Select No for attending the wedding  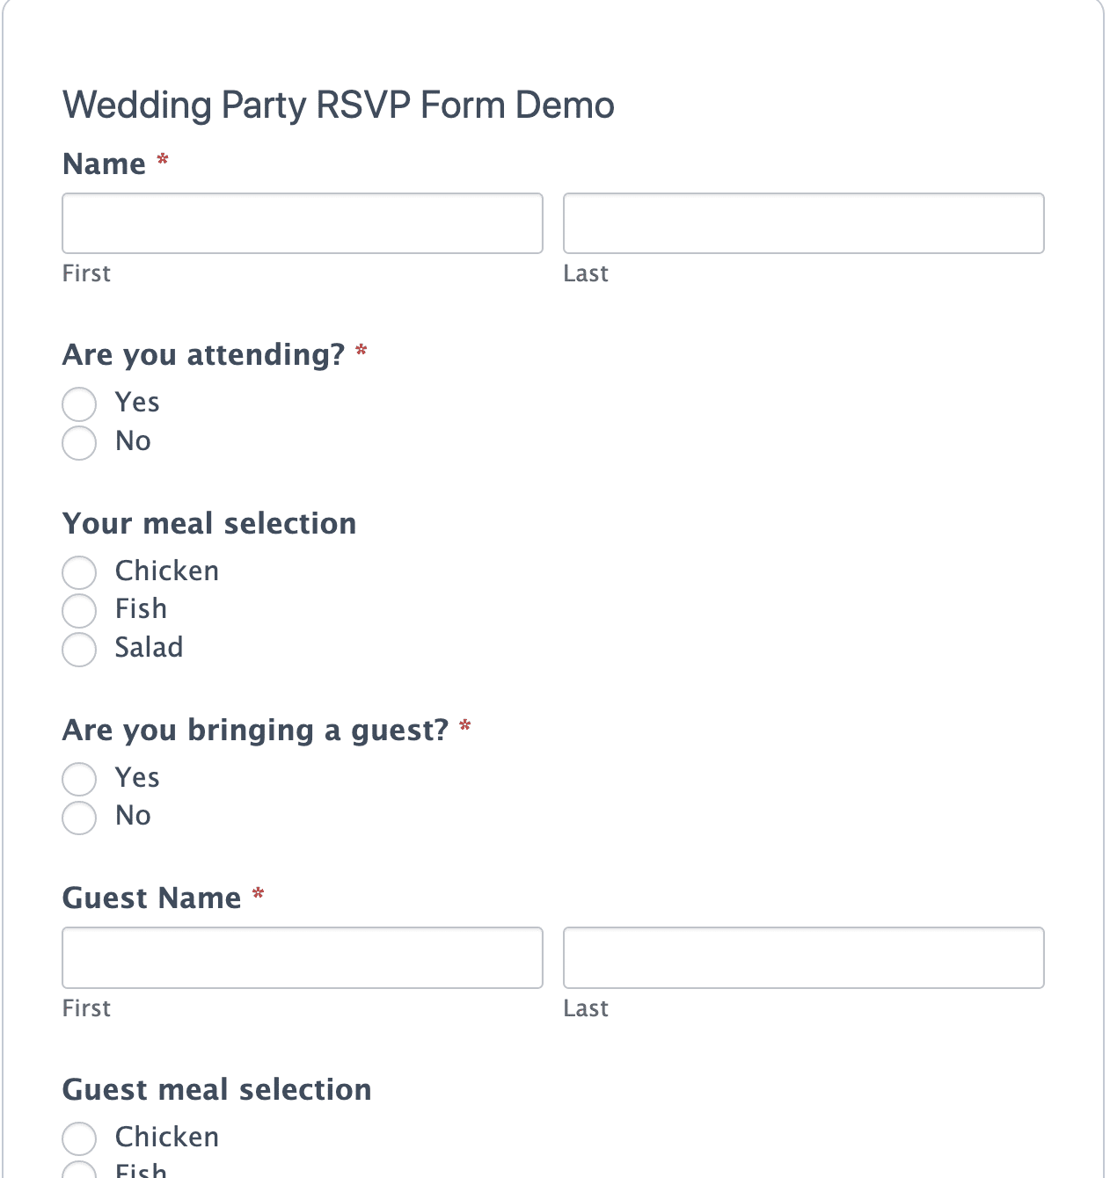click(x=78, y=443)
